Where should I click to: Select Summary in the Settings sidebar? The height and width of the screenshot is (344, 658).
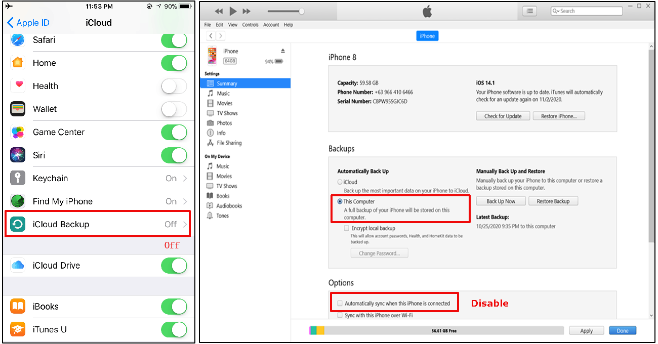coord(245,83)
